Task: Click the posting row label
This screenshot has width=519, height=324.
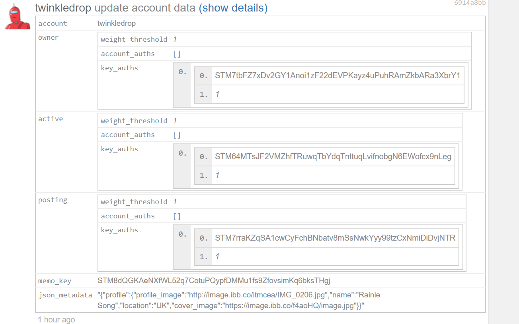Action: coord(53,200)
